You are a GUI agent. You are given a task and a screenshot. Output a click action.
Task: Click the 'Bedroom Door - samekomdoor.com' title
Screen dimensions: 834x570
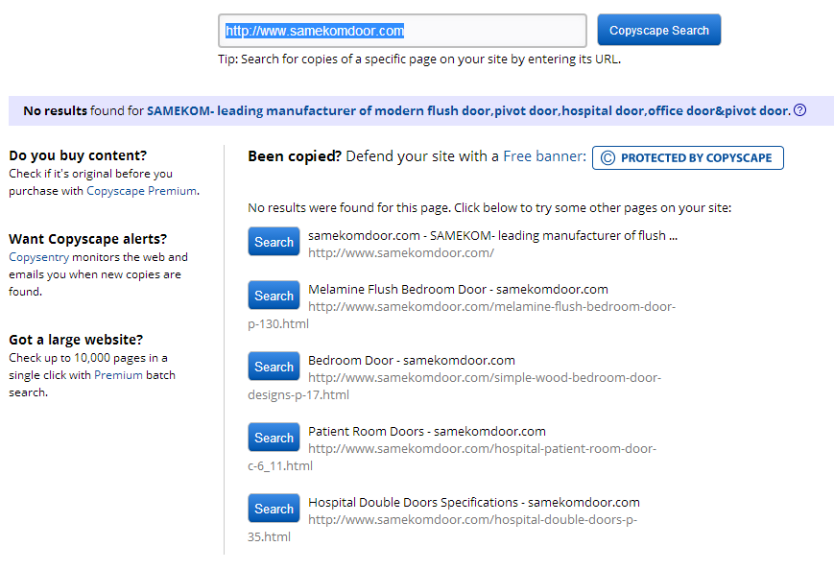coord(411,361)
